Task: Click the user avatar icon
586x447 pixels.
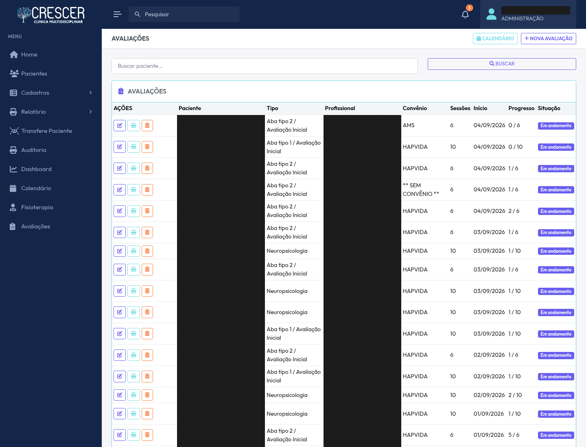Action: (492, 14)
